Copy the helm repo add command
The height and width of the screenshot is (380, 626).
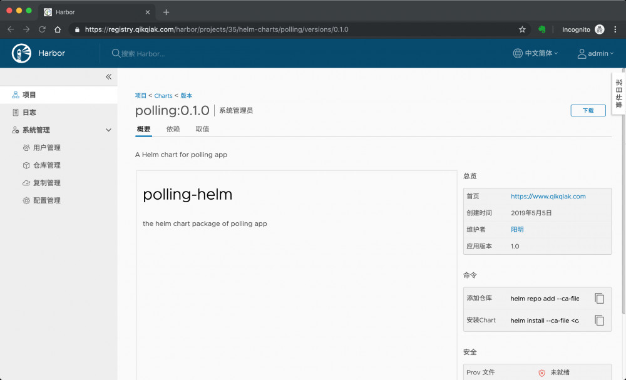[x=599, y=298]
